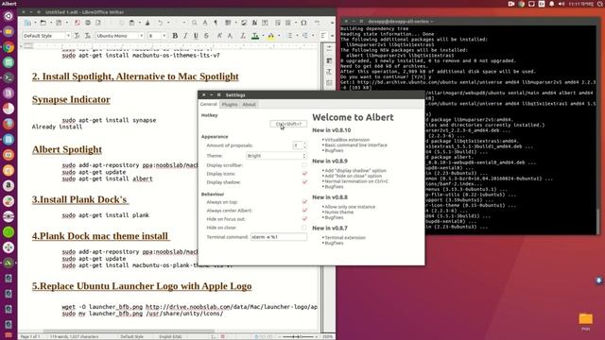
Task: Open the Ubuntu Dash home button
Action: (x=9, y=16)
